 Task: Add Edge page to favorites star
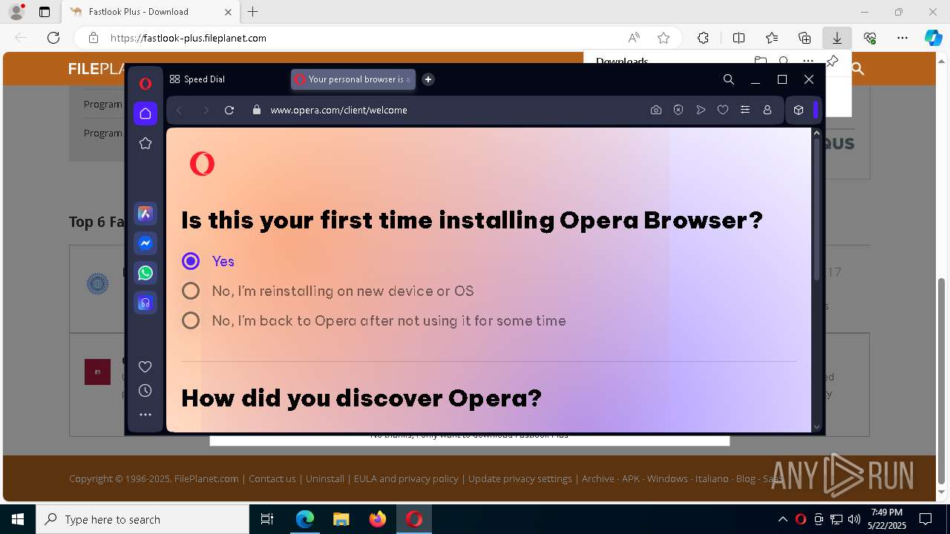(664, 38)
